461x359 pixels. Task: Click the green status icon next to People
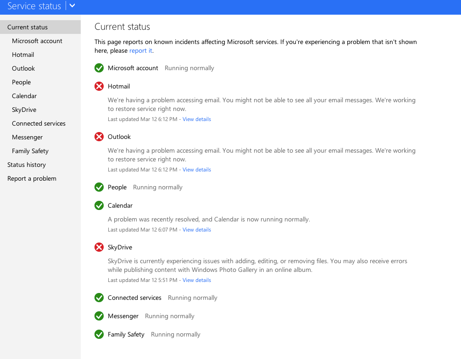(99, 187)
